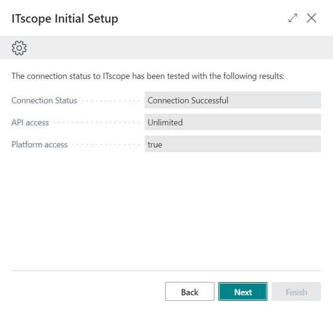Image resolution: width=333 pixels, height=314 pixels.
Task: Click the Connection Status field label
Action: [44, 100]
